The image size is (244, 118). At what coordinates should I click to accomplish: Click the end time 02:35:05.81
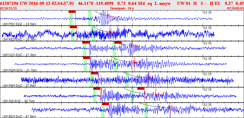pos(235,8)
